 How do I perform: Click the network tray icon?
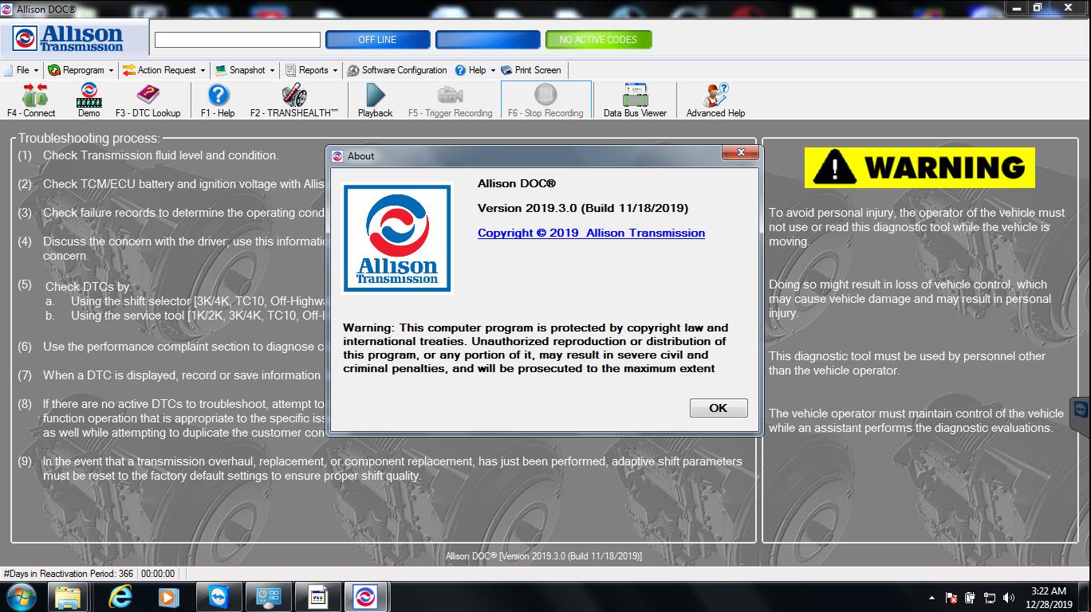(x=990, y=598)
